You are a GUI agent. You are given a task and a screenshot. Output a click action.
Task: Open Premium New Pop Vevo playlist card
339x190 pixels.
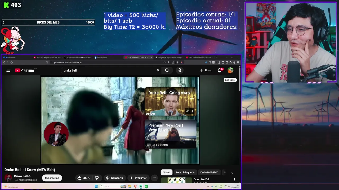pos(170,134)
